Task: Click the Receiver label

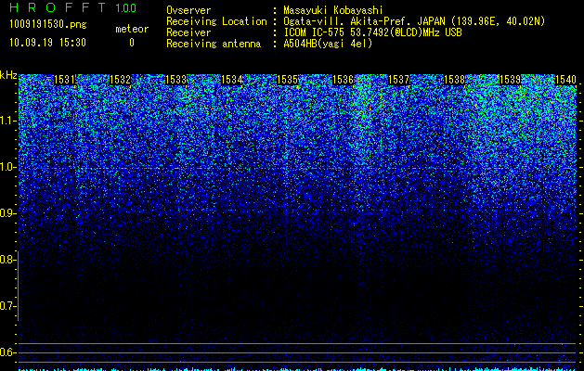Action: (188, 32)
